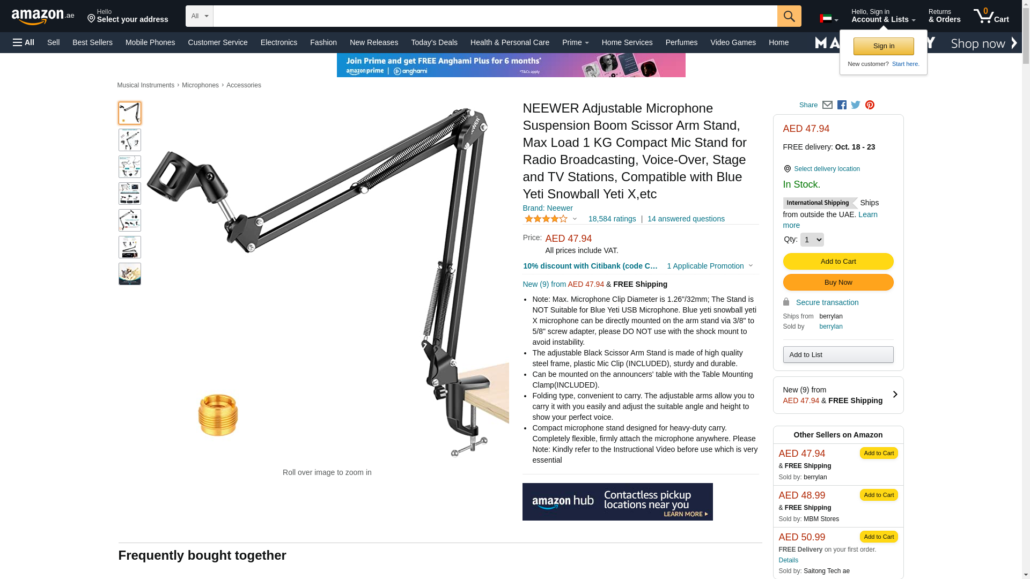The width and height of the screenshot is (1030, 579).
Task: Go to Amazon.ae home logo
Action: click(x=43, y=17)
